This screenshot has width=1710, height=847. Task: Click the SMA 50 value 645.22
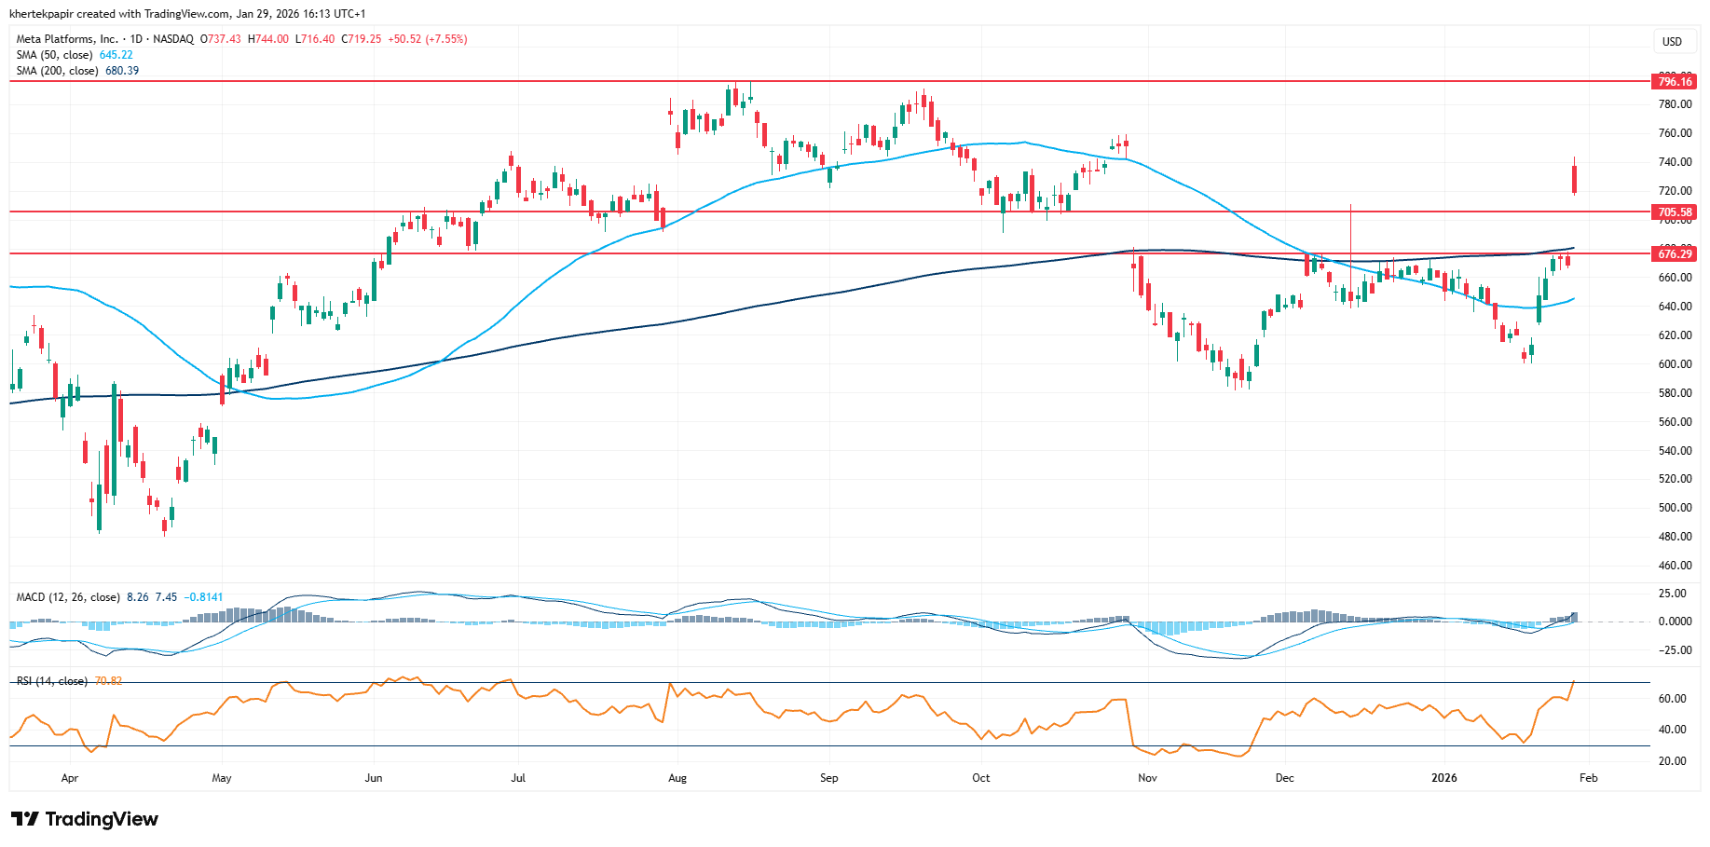(x=116, y=55)
